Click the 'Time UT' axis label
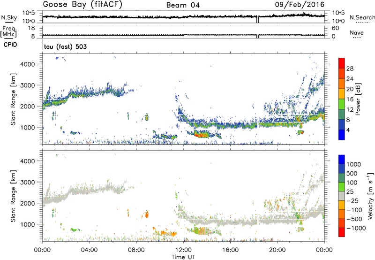375x260 pixels. [183, 257]
